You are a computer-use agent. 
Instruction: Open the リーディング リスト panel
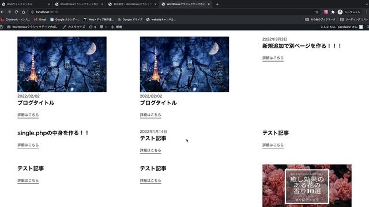point(354,20)
